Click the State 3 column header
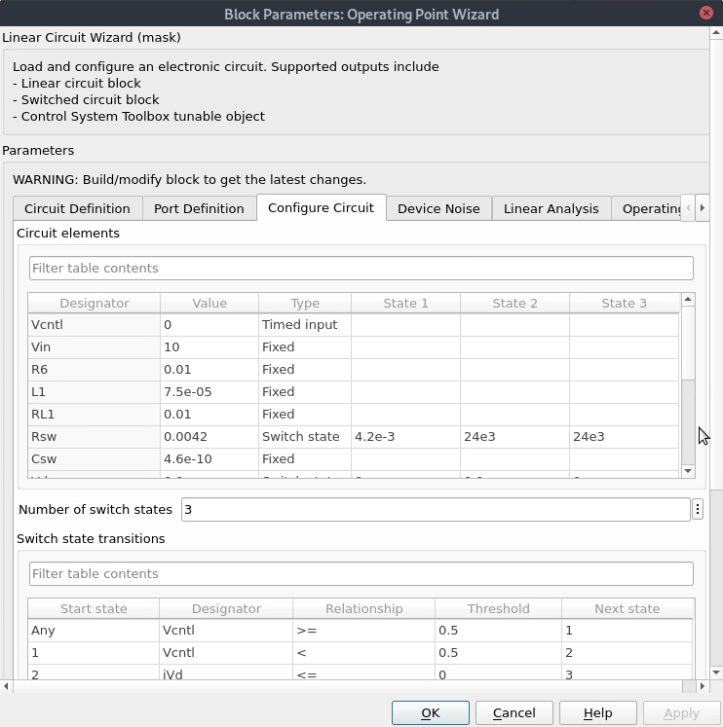The height and width of the screenshot is (727, 723). point(625,304)
